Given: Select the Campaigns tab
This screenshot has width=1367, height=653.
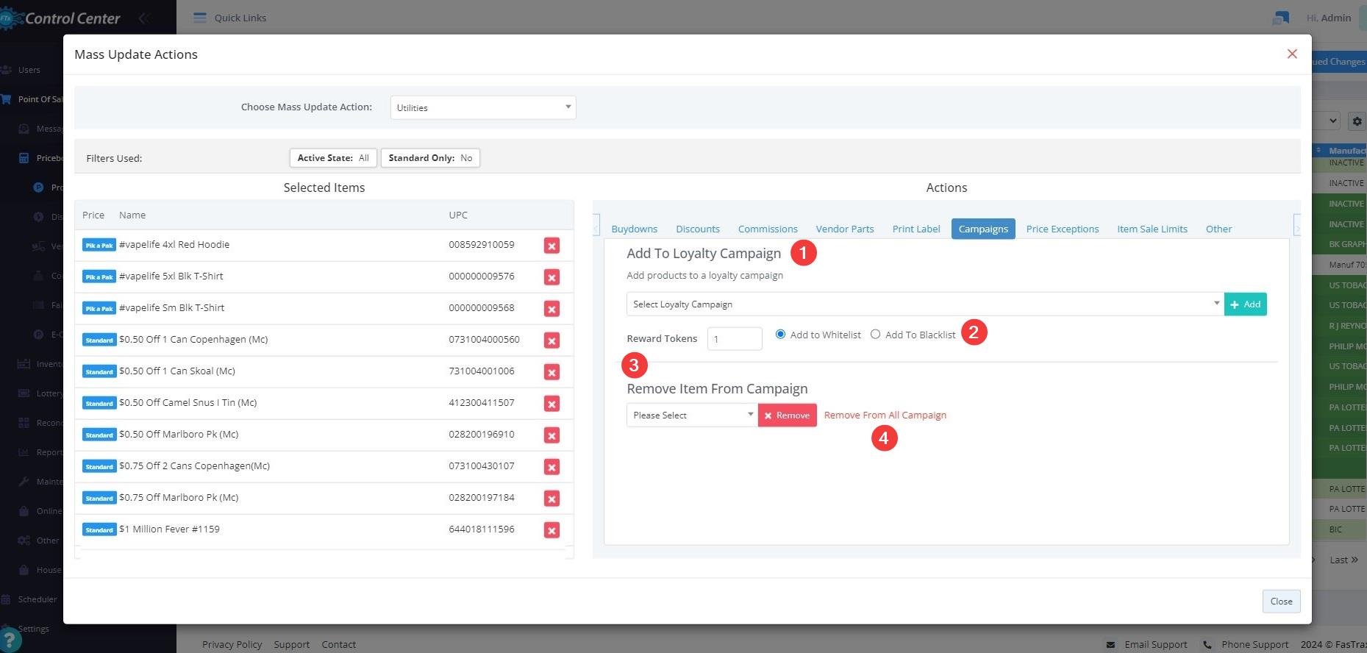Looking at the screenshot, I should click(x=983, y=229).
